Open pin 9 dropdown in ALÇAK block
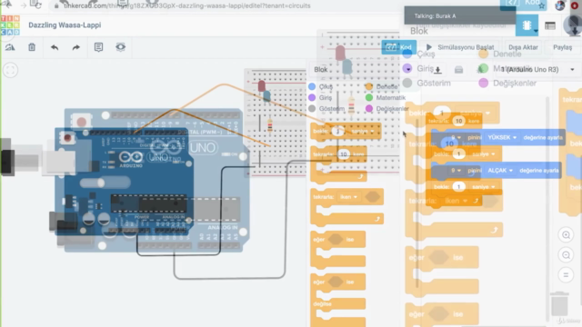The image size is (582, 327). tap(456, 171)
